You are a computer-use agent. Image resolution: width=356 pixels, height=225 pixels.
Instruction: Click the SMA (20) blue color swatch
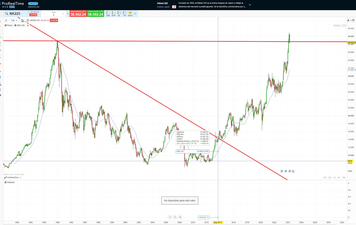pyautogui.click(x=15, y=25)
